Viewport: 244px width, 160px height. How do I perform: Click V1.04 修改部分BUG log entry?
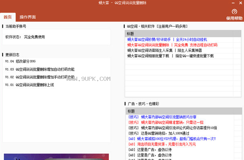click(x=20, y=61)
